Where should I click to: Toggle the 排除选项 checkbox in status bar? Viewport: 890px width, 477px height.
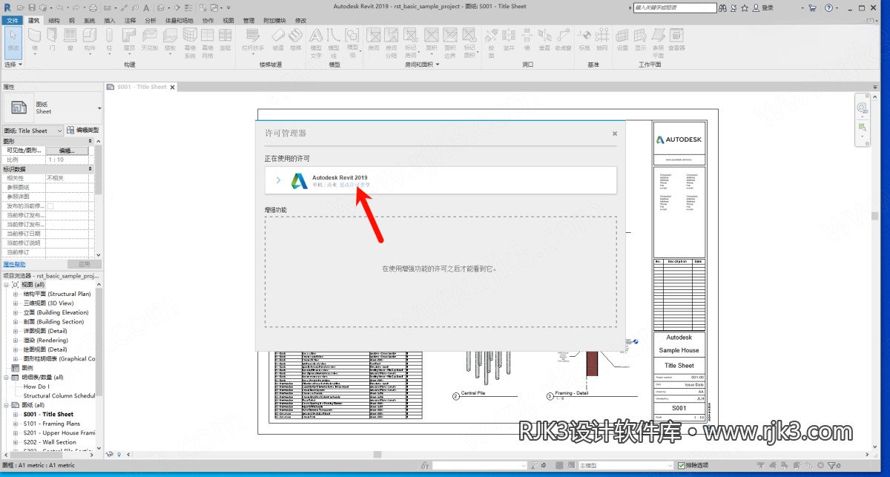point(682,465)
